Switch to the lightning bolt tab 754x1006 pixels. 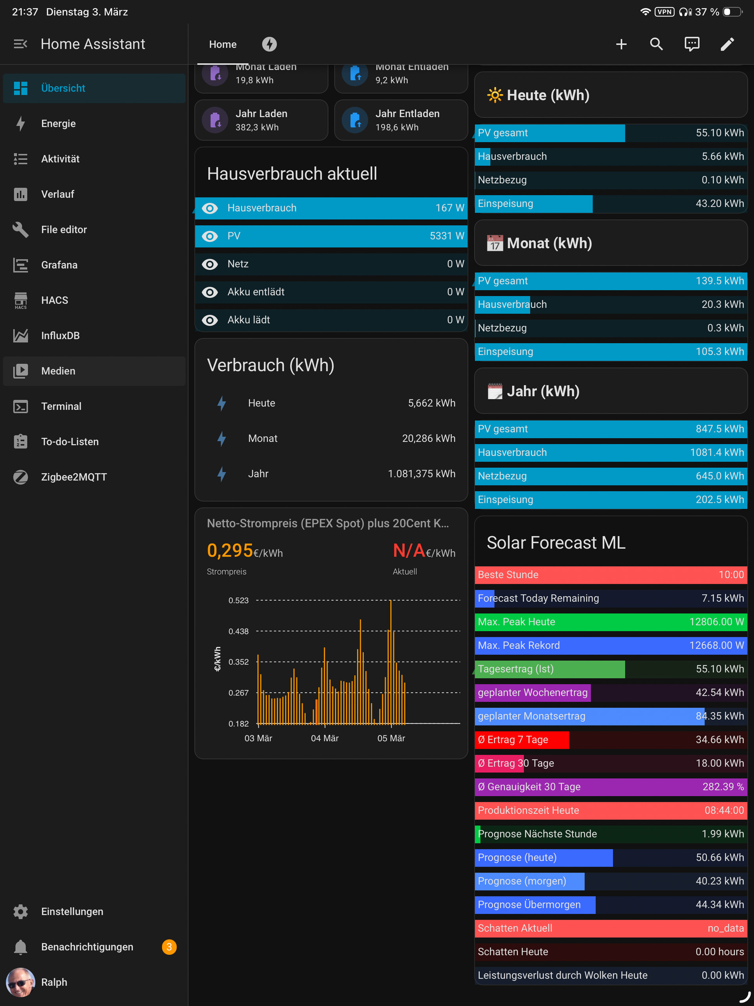click(269, 44)
